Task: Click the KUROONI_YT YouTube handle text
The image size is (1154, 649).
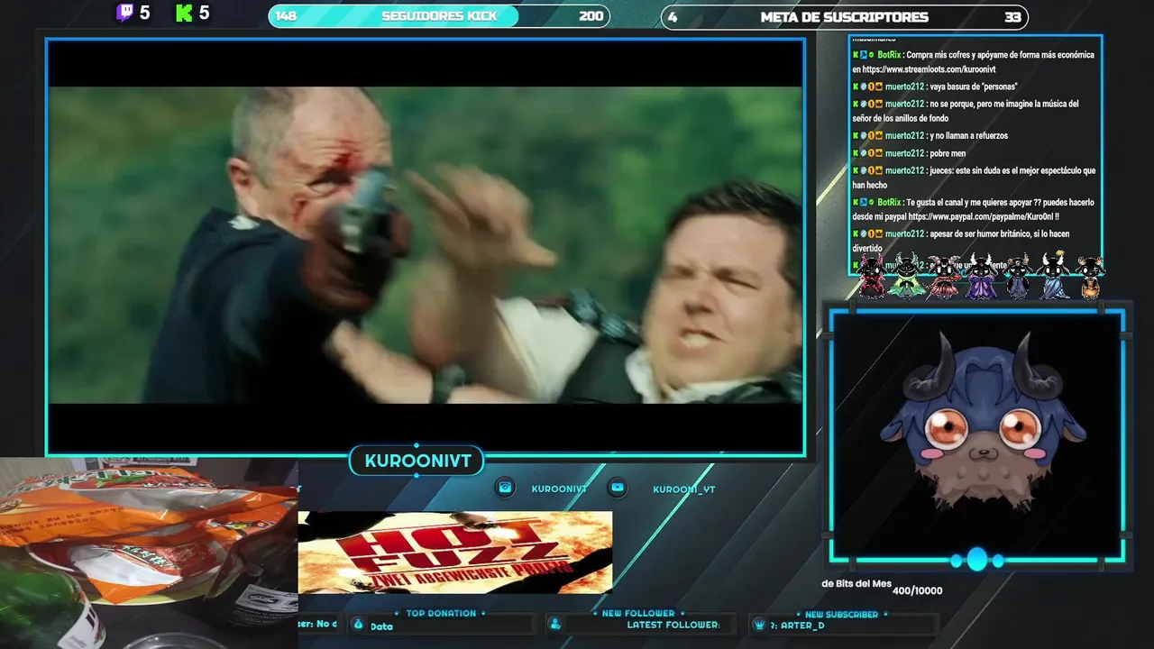Action: pyautogui.click(x=684, y=489)
